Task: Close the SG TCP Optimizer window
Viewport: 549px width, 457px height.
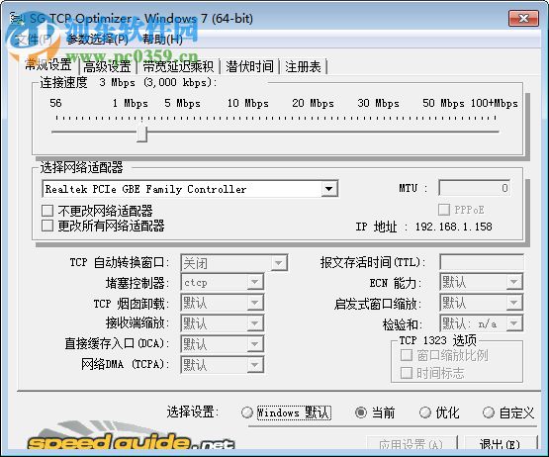Action: coord(523,18)
